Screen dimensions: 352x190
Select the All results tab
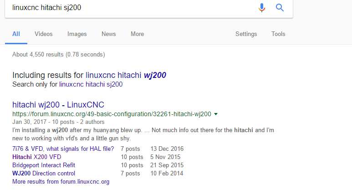pos(16,34)
